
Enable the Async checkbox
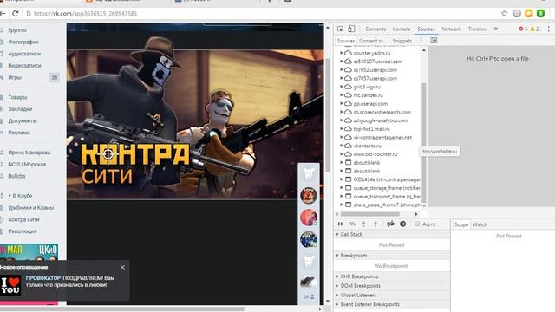pyautogui.click(x=417, y=224)
